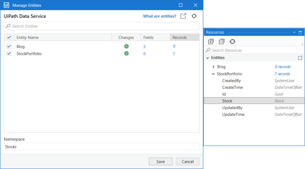305x169 pixels.
Task: Collapse the StockPortfolio tree node
Action: click(213, 74)
